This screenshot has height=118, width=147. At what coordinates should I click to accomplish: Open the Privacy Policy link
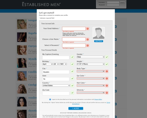[98, 99]
